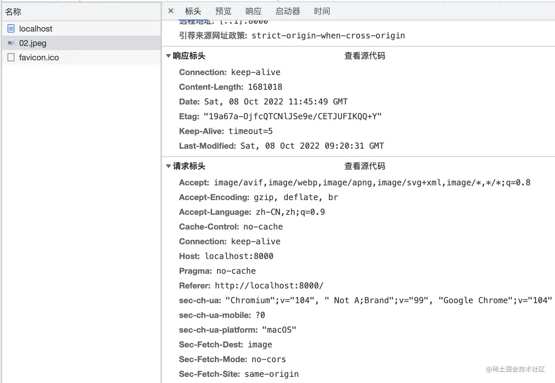Click the request Connection keep-alive value

pos(255,242)
